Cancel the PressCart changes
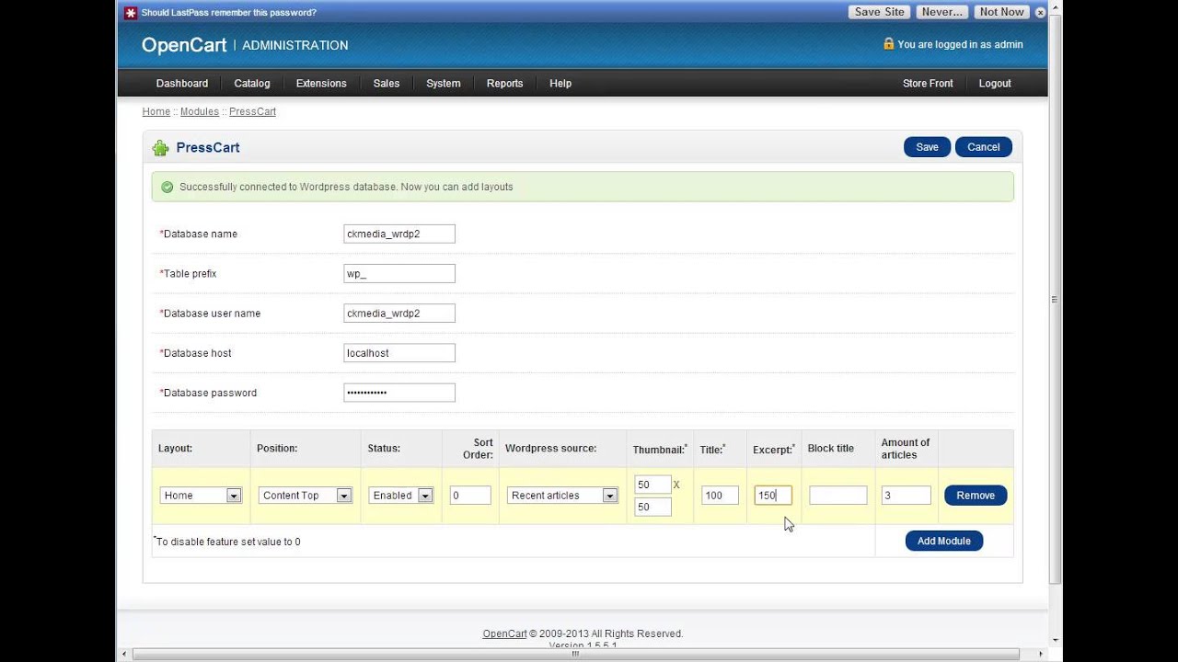Viewport: 1178px width, 662px height. (984, 147)
